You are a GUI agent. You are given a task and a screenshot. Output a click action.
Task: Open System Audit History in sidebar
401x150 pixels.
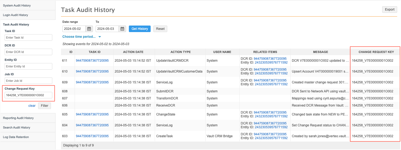17,5
